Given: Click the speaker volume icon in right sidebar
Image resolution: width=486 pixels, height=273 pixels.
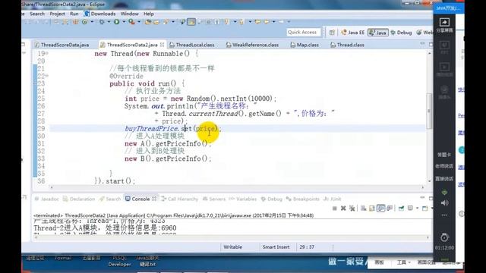Looking at the screenshot, I should coord(444,203).
